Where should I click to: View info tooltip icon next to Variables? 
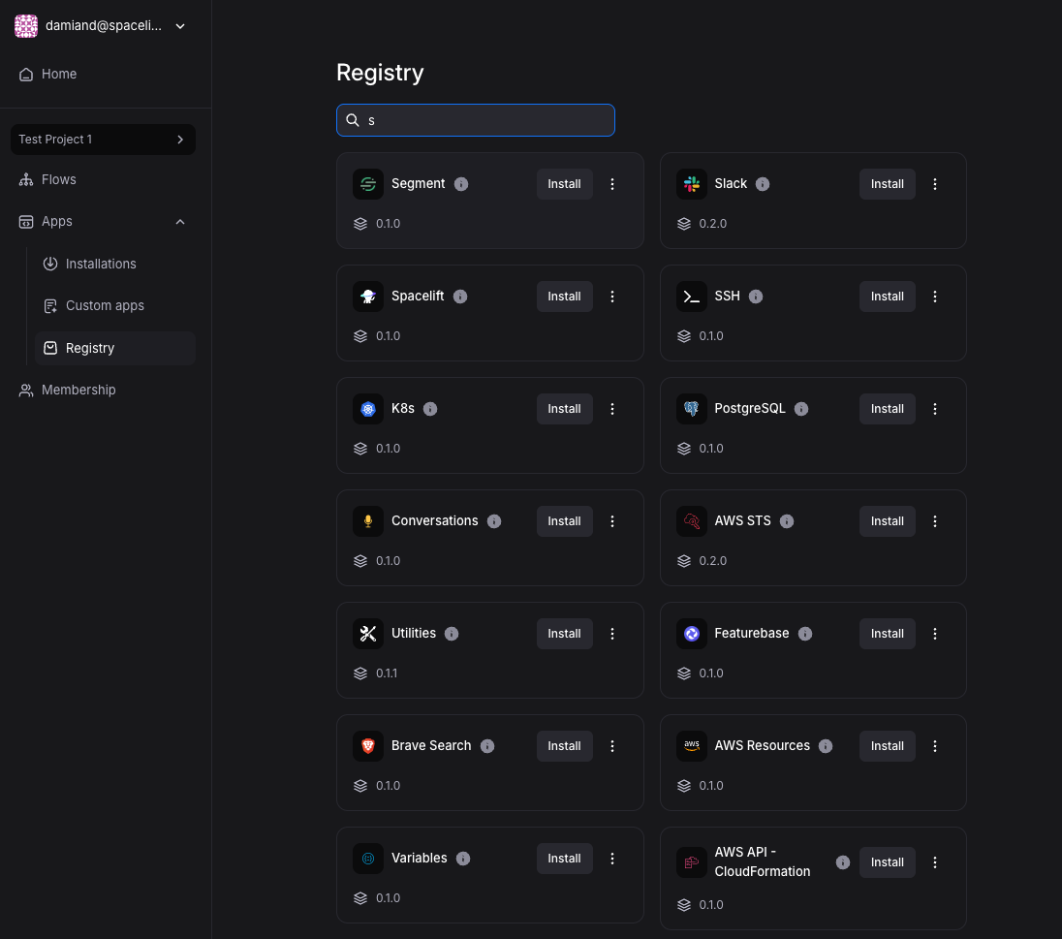[x=462, y=858]
